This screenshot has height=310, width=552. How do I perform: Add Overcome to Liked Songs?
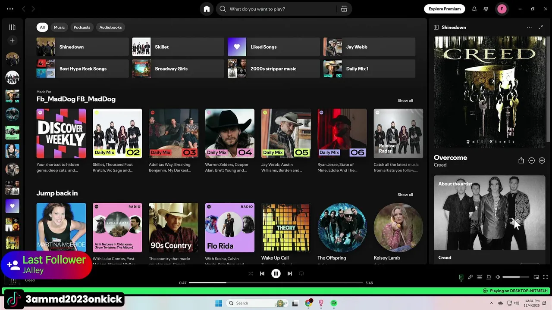point(542,161)
